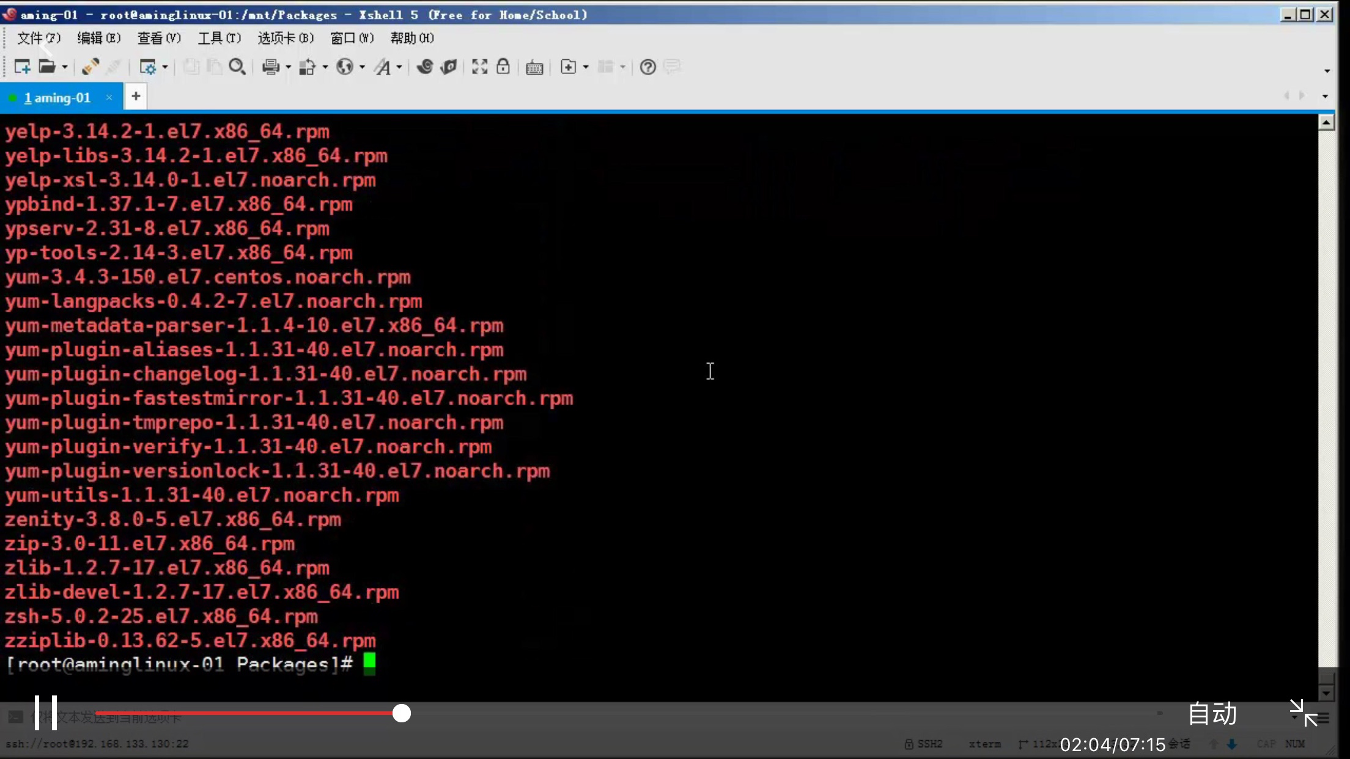Screen dimensions: 1350x759
Task: Click the new tab group icon
Action: pos(569,67)
